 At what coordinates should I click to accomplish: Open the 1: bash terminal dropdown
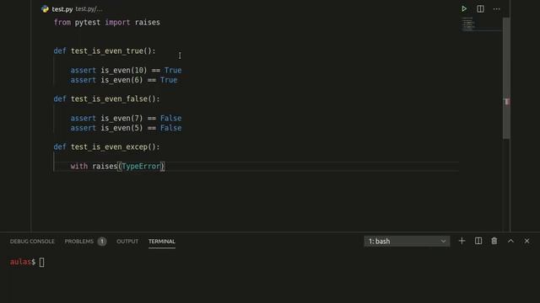[407, 242]
